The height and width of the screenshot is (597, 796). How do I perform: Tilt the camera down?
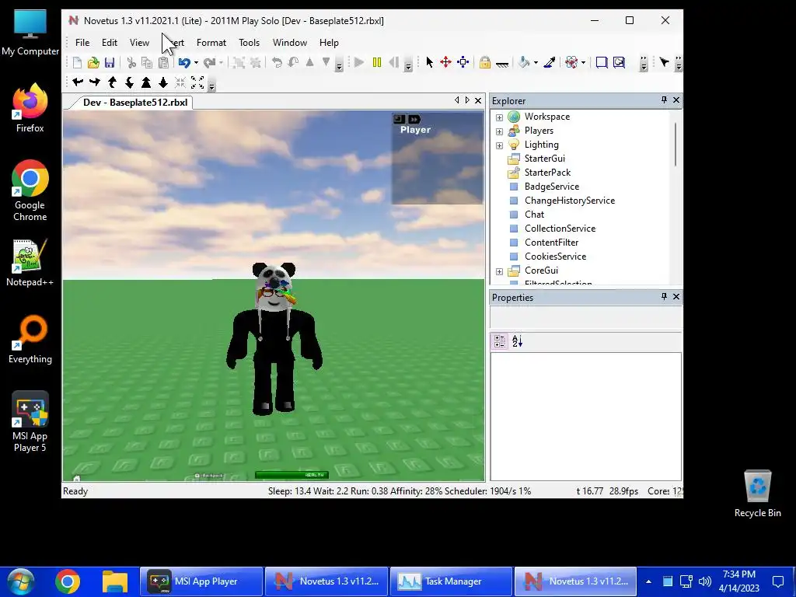coord(129,82)
